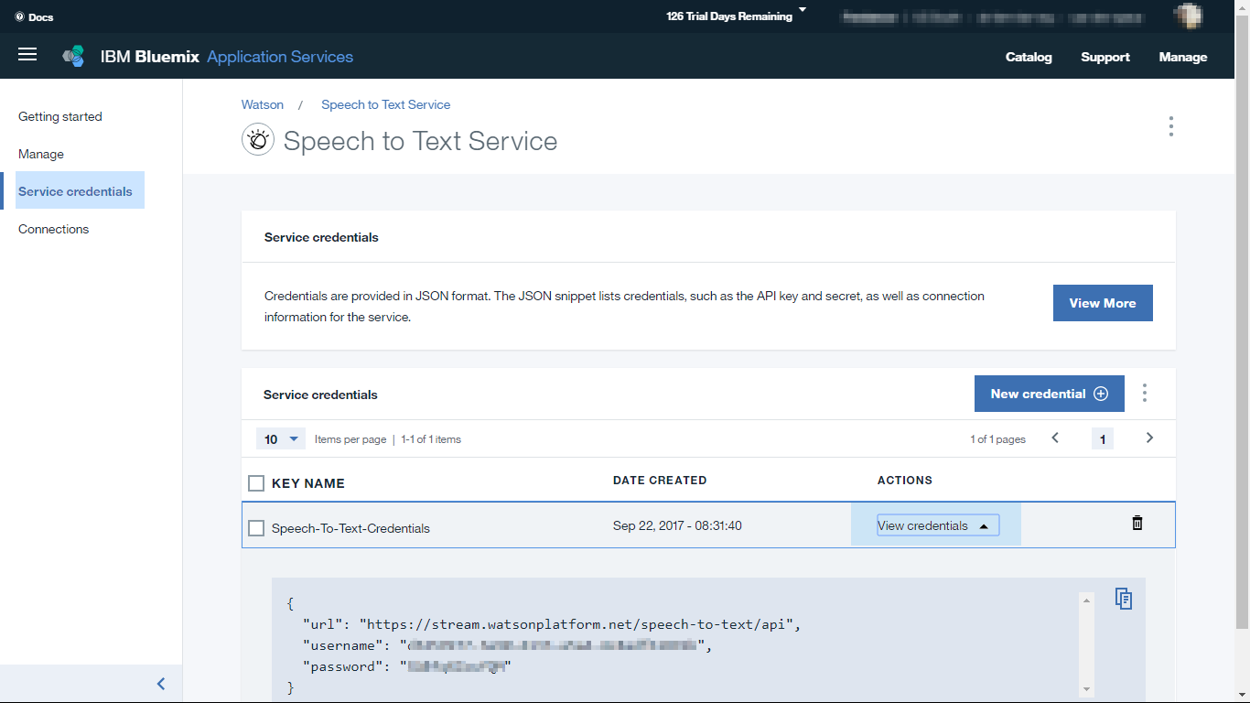Delete the Speech-To-Text-Credentials key
1250x703 pixels.
[1137, 523]
